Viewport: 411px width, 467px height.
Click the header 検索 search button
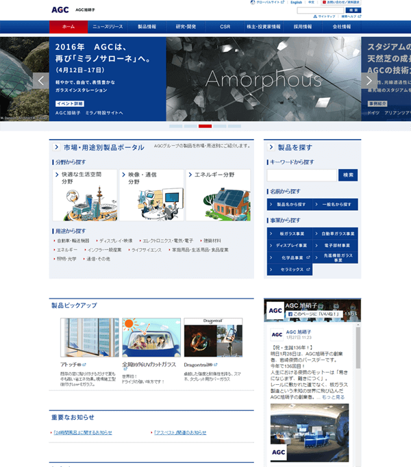353,10
